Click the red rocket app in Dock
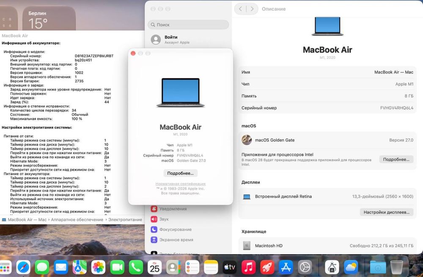This screenshot has height=277, width=423. (267, 268)
